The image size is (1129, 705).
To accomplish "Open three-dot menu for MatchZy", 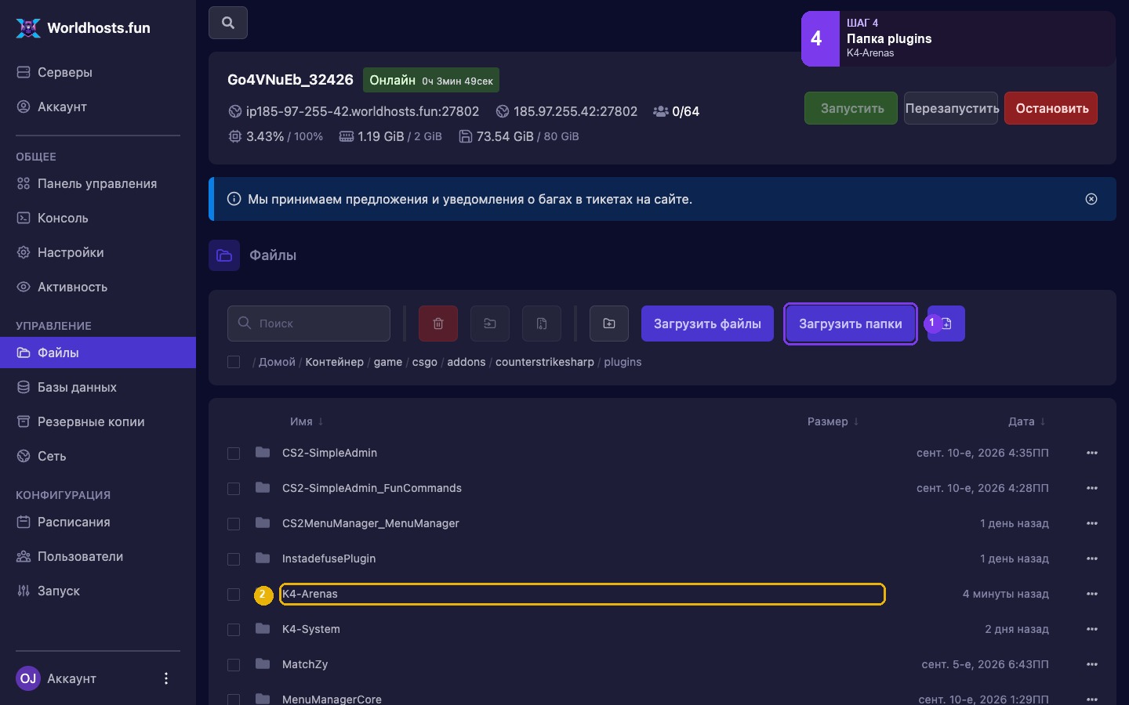I will [x=1092, y=664].
